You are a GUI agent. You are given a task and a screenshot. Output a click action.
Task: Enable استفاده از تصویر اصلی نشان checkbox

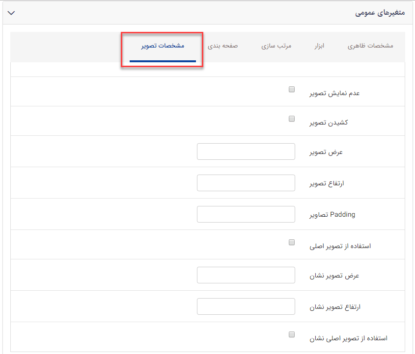click(x=291, y=334)
